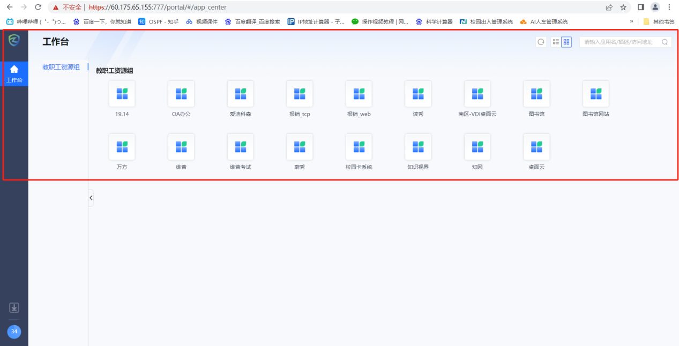Open the OA办公 application
This screenshot has width=679, height=346.
(181, 94)
